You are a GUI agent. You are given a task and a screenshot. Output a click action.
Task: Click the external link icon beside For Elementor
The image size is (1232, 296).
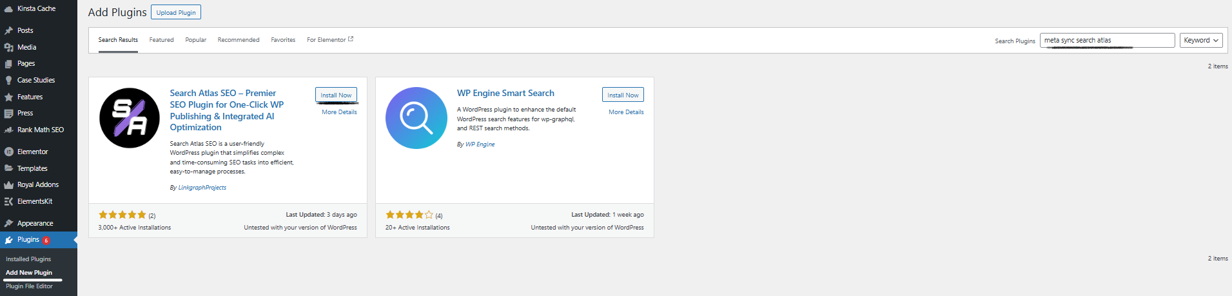tap(351, 39)
